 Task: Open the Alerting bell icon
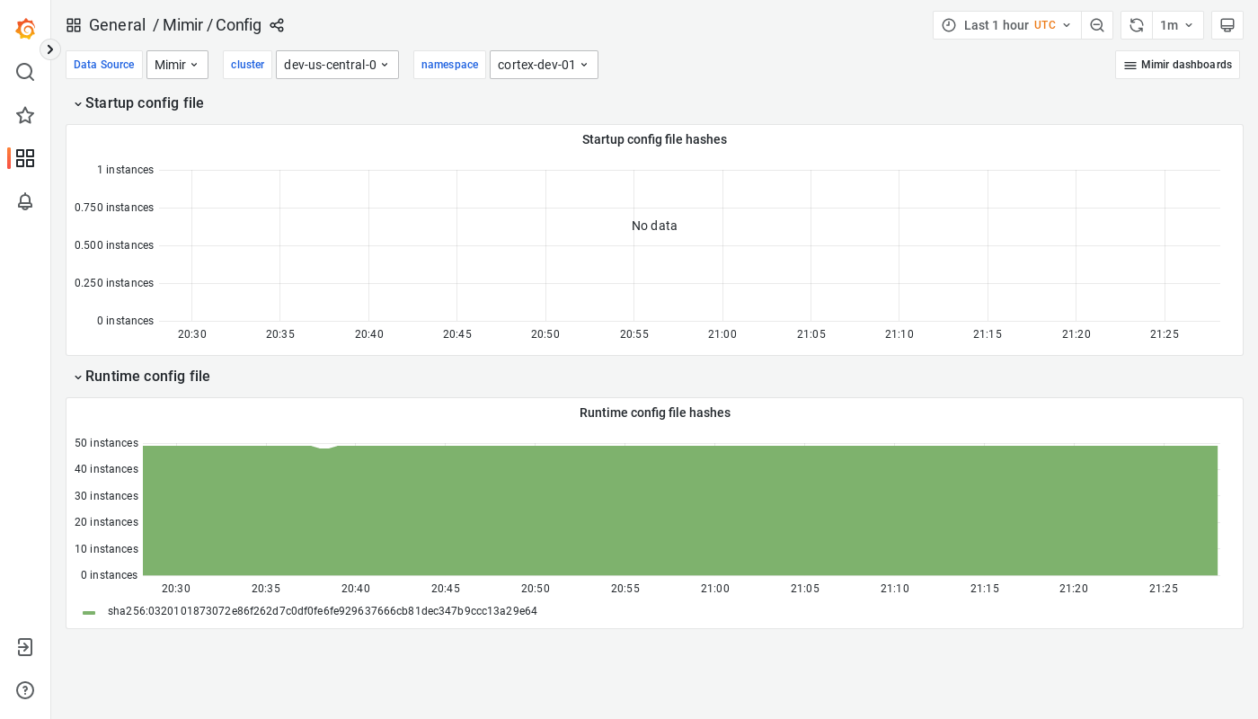point(25,201)
